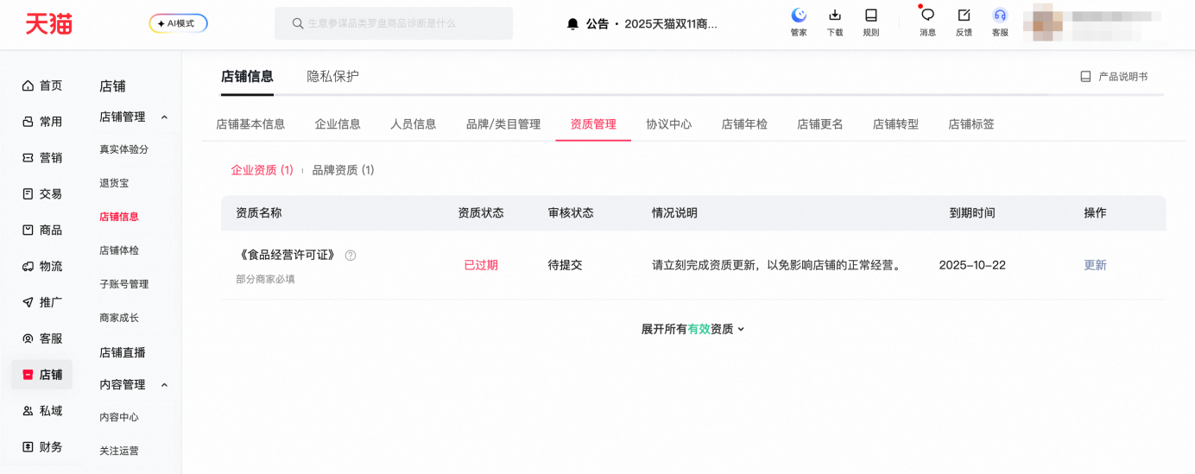Switch to the 隐私保护 tab
Screen dimensions: 1195x474
[x=333, y=76]
